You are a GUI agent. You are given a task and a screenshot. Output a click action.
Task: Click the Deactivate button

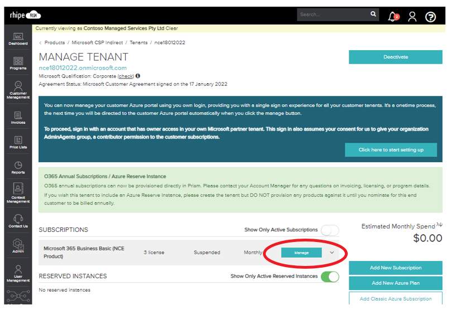[x=396, y=57]
